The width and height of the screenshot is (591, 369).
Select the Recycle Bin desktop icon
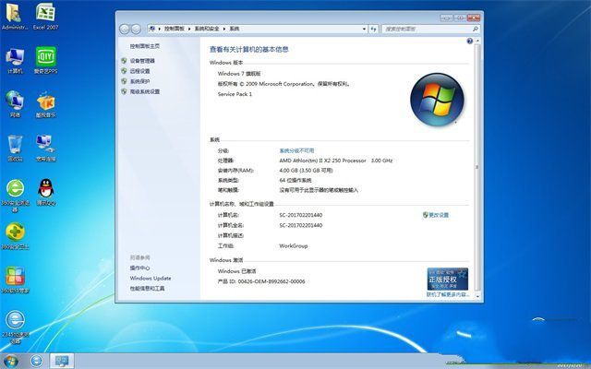15,145
